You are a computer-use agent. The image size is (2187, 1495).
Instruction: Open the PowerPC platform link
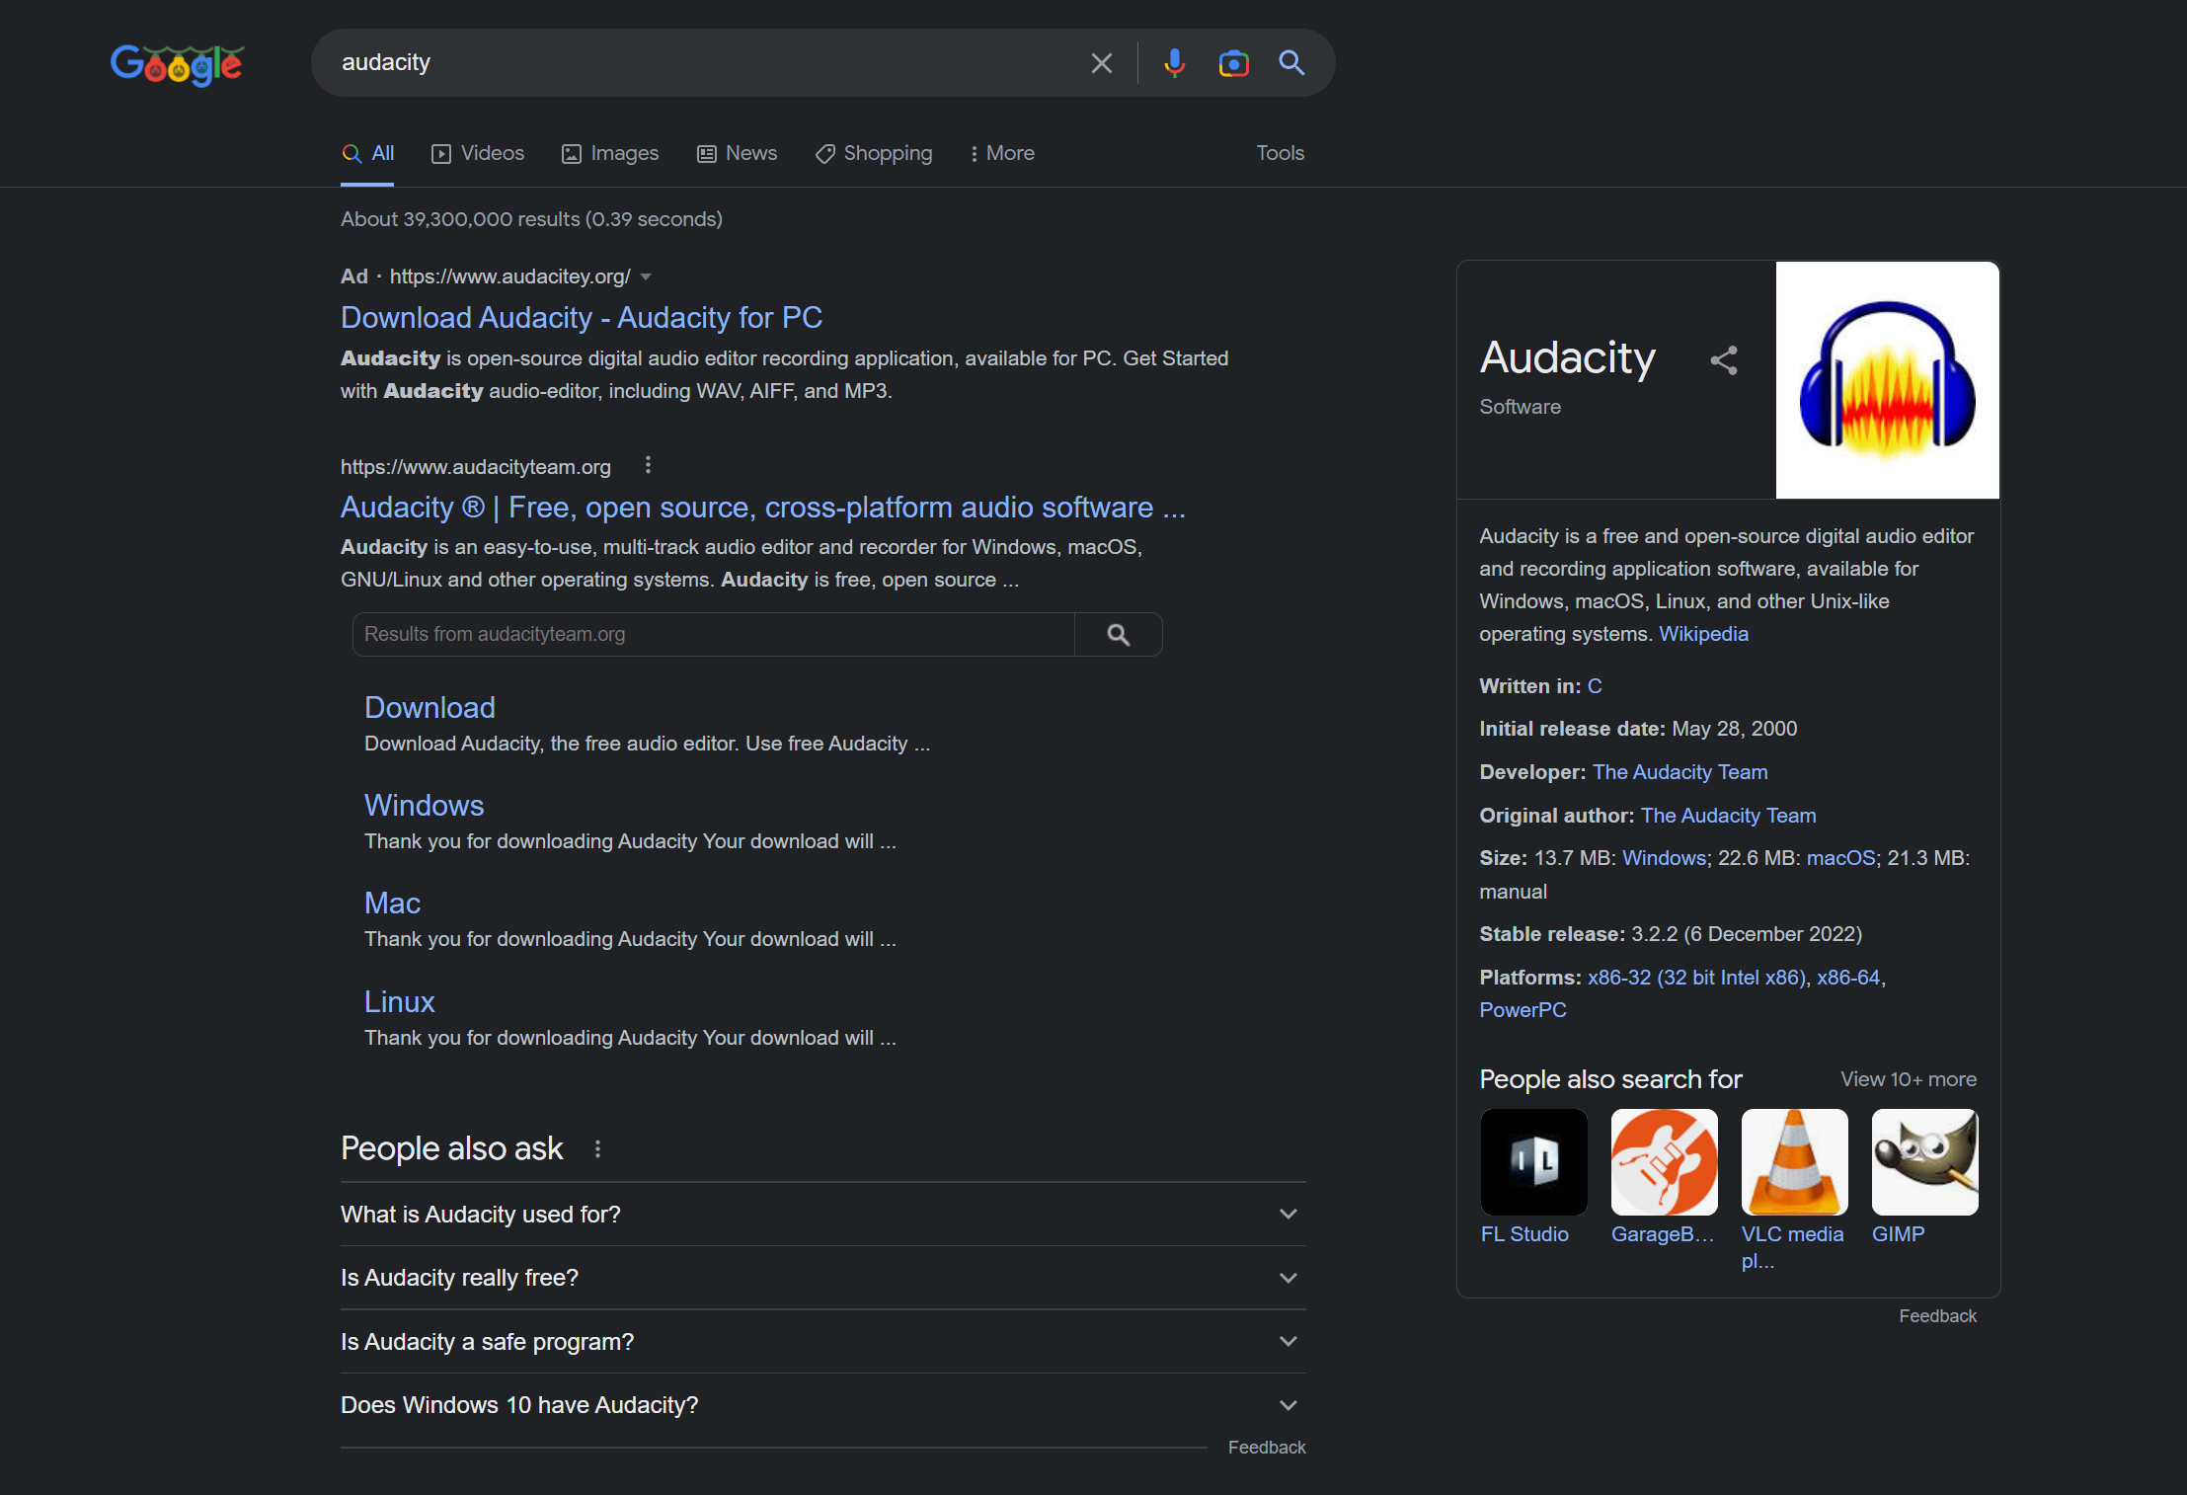pos(1523,1010)
